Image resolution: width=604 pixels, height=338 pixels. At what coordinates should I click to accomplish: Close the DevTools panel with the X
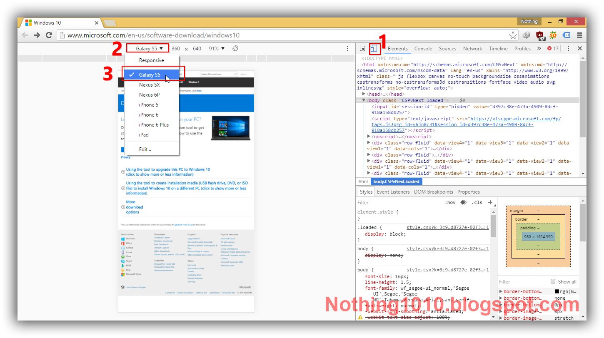point(579,49)
